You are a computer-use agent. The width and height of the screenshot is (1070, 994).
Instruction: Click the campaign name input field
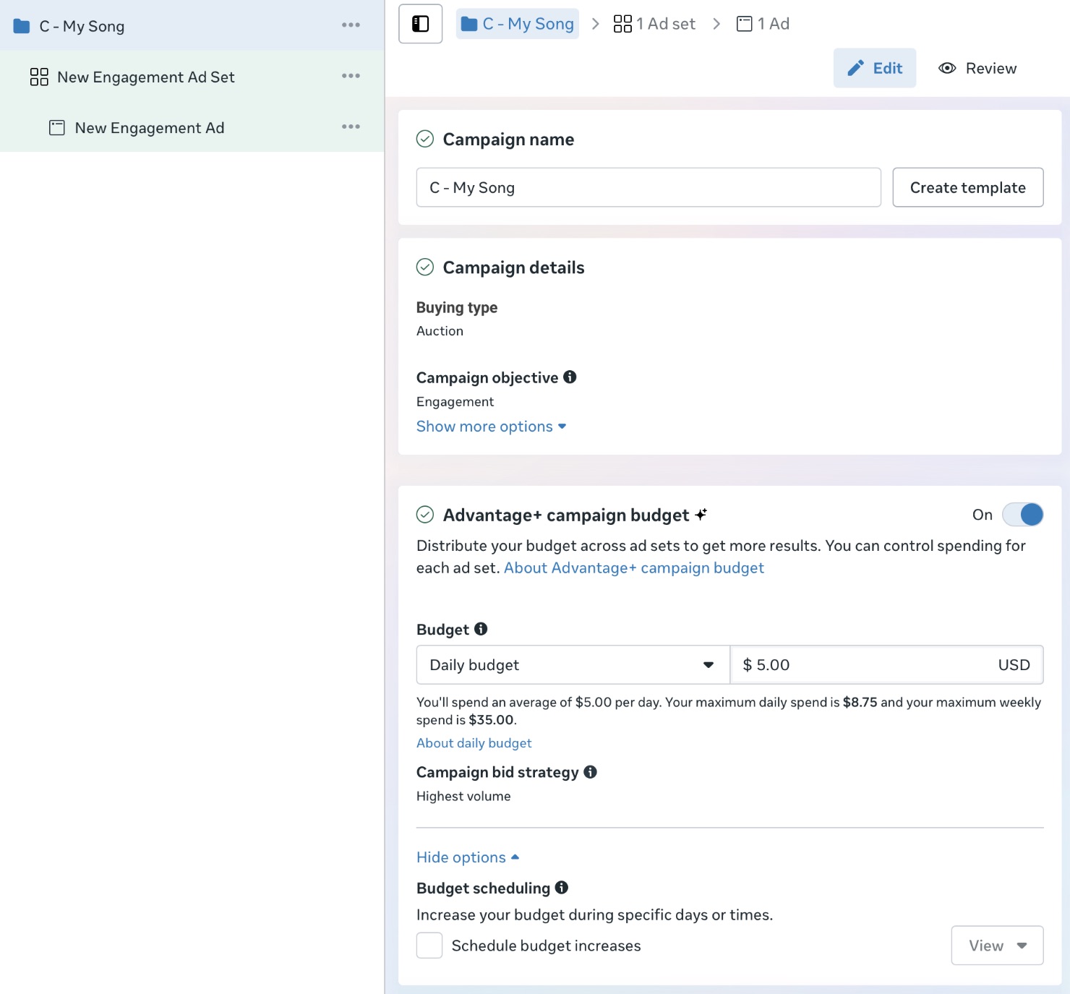click(648, 187)
